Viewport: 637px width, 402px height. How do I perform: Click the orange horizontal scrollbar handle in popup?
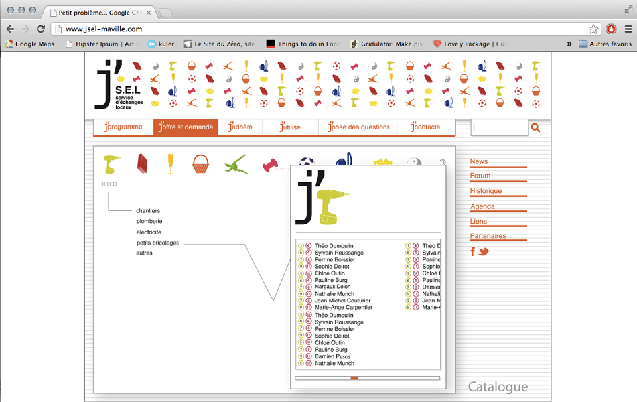coord(354,378)
